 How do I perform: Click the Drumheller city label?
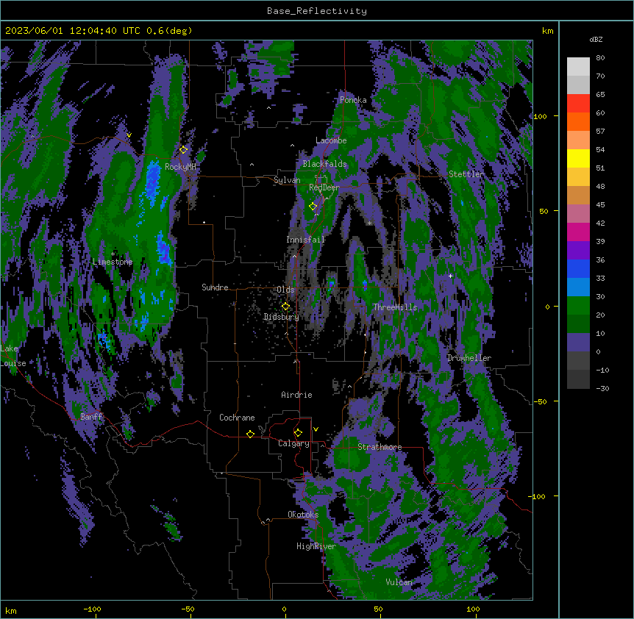click(469, 358)
